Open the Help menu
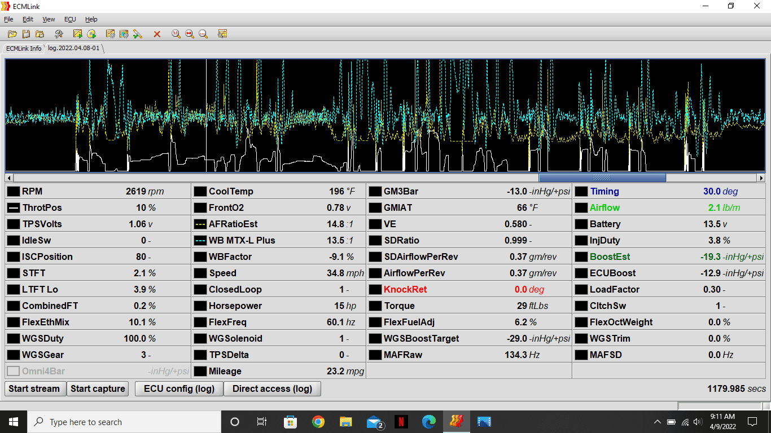The image size is (771, 433). pos(91,19)
